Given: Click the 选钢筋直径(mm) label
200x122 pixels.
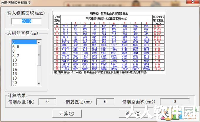Looking at the screenshot, I should pos(23,34).
